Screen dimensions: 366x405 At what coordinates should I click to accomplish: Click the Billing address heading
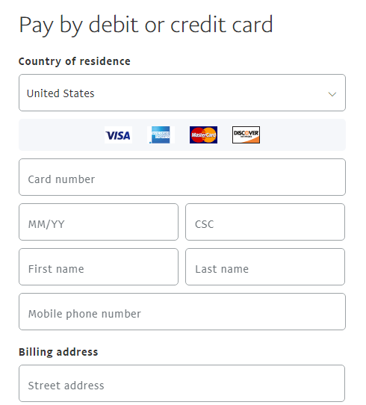click(x=58, y=352)
